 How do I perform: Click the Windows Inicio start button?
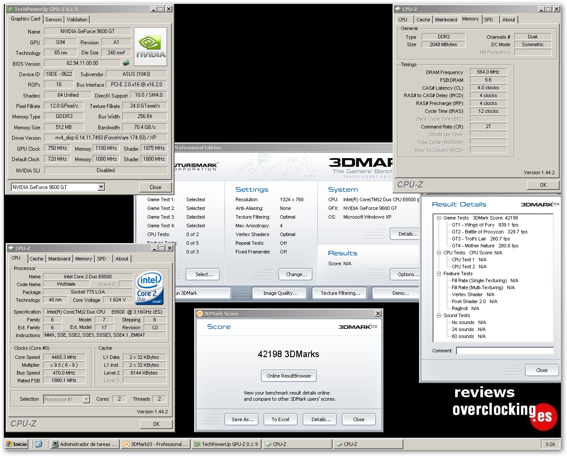17,444
